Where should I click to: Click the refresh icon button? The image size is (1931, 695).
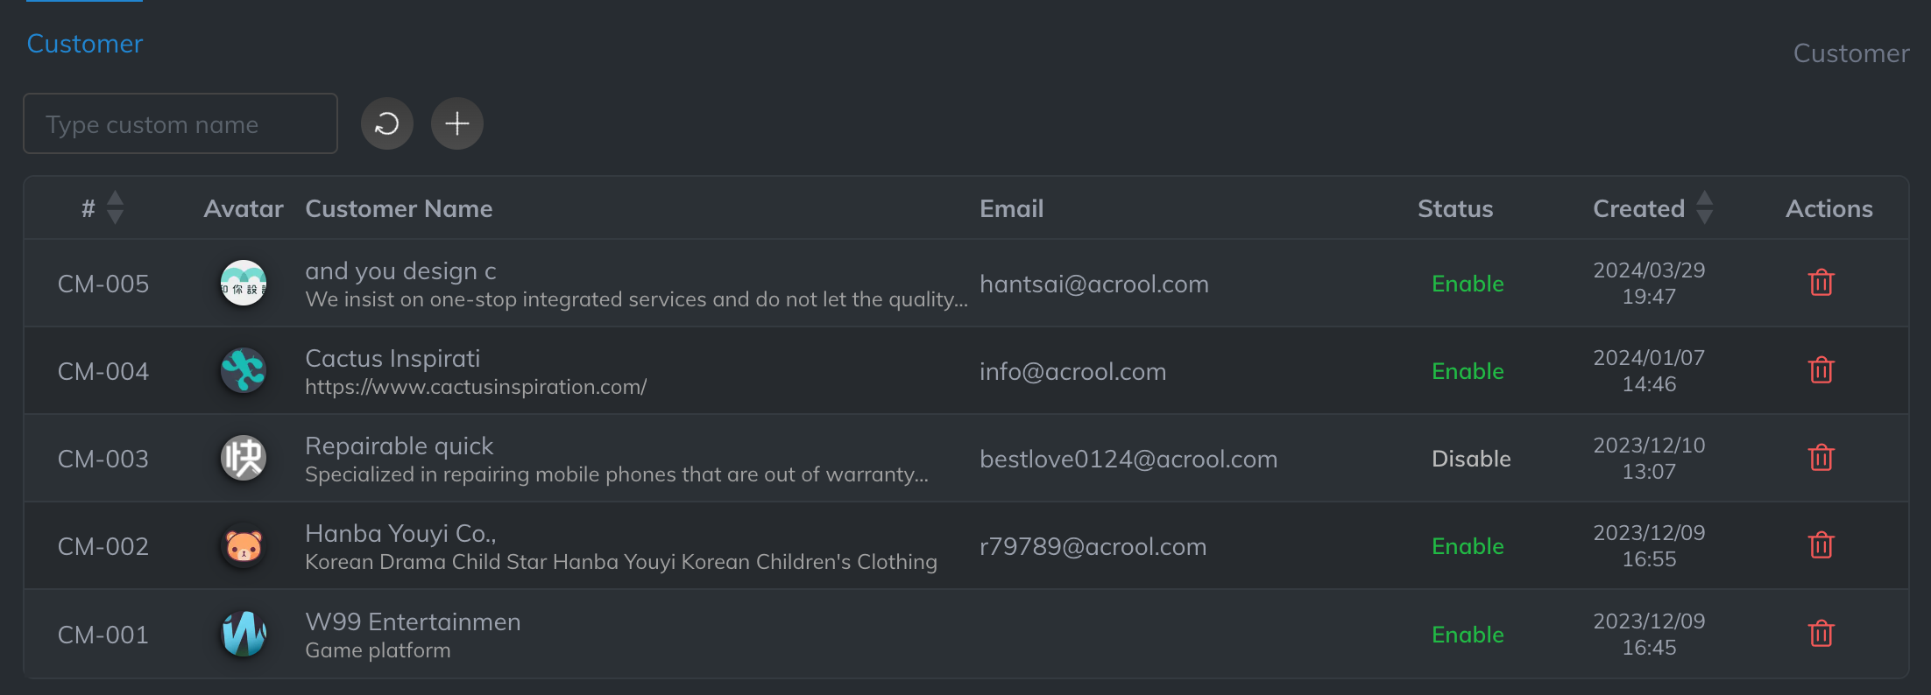(x=387, y=124)
